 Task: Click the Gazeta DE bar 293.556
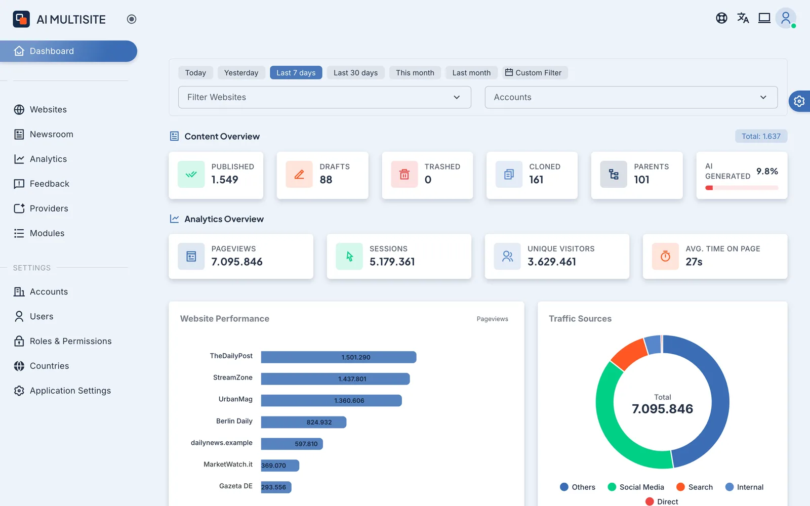click(276, 487)
